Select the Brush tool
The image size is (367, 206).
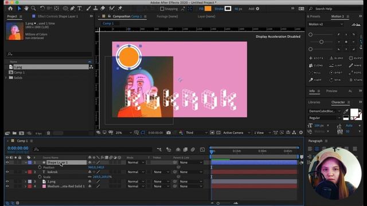[88, 9]
